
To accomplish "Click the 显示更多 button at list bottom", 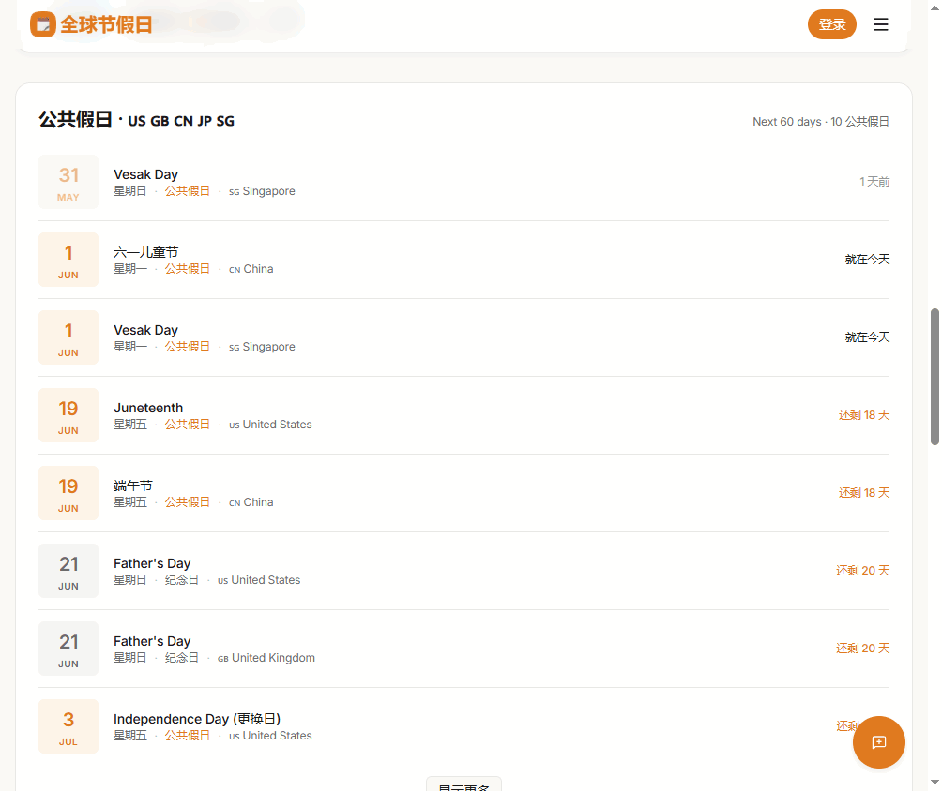I will tap(463, 785).
